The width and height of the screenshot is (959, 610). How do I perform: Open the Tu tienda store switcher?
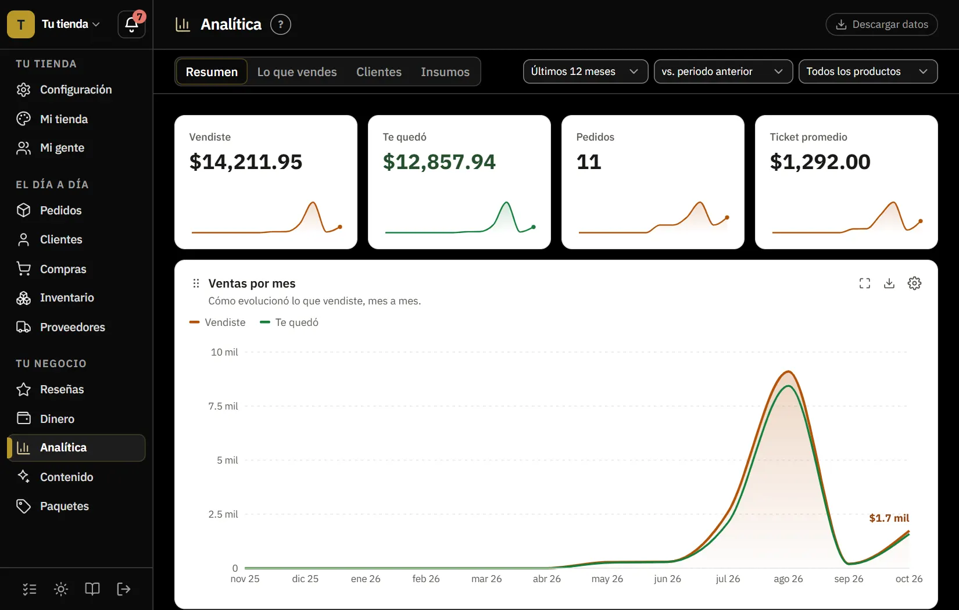(x=71, y=24)
